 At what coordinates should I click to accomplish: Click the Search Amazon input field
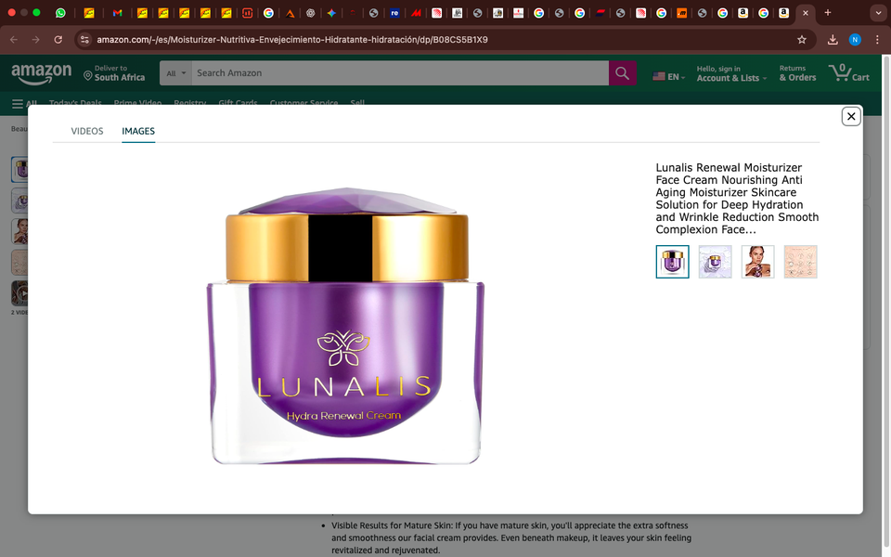tap(399, 73)
